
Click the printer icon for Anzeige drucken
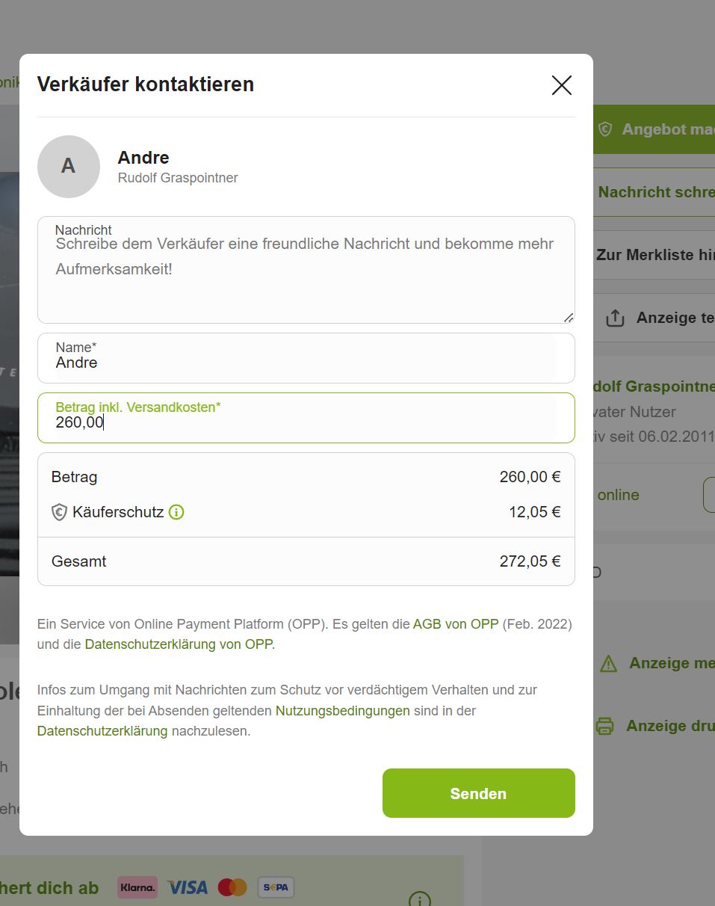pyautogui.click(x=604, y=726)
